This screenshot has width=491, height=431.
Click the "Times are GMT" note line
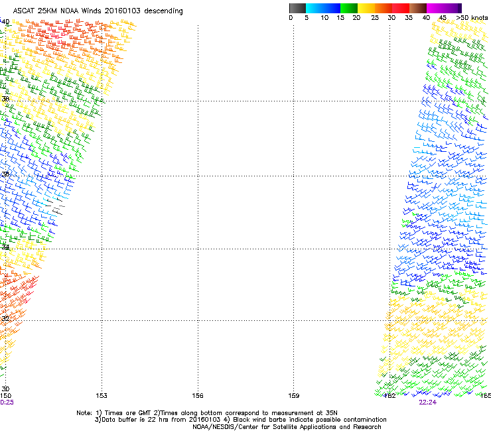point(207,413)
